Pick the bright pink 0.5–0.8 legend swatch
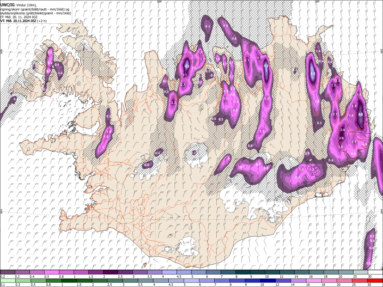This screenshot has width=383, height=287. coord(51,272)
